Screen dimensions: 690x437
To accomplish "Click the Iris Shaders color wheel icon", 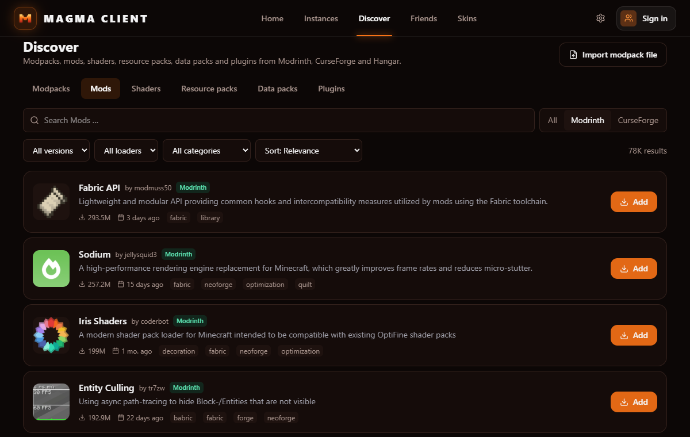I will tap(51, 335).
